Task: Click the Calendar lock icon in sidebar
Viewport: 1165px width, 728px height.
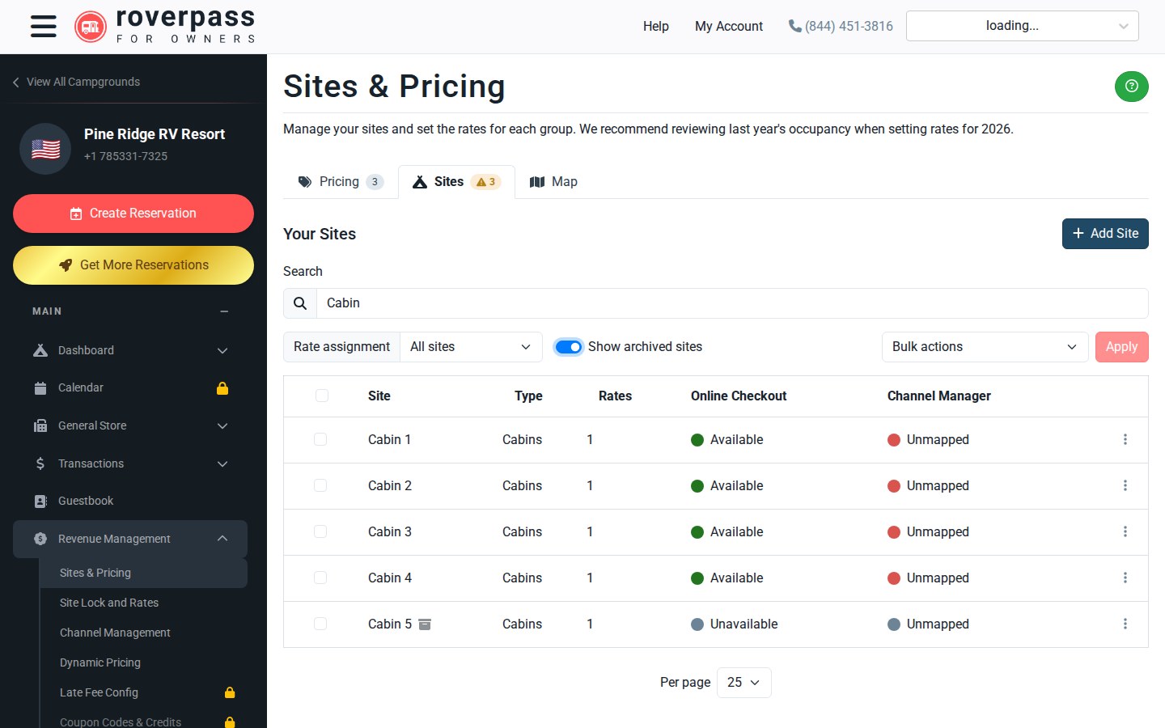Action: (222, 388)
